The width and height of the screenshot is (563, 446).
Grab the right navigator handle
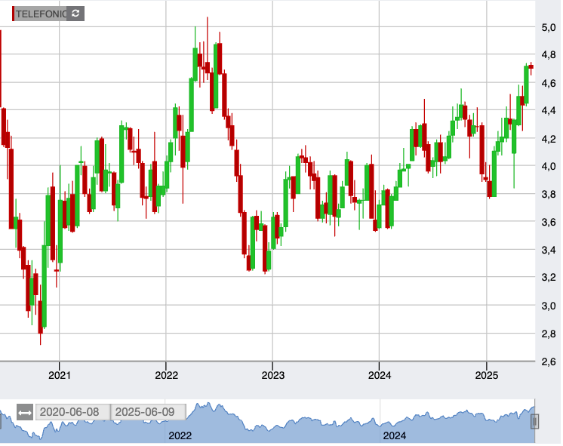(x=534, y=421)
